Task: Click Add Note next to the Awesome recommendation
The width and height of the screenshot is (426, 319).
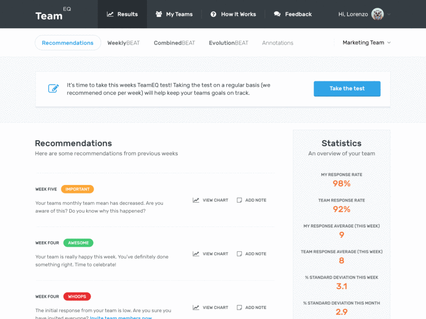Action: coord(239,254)
